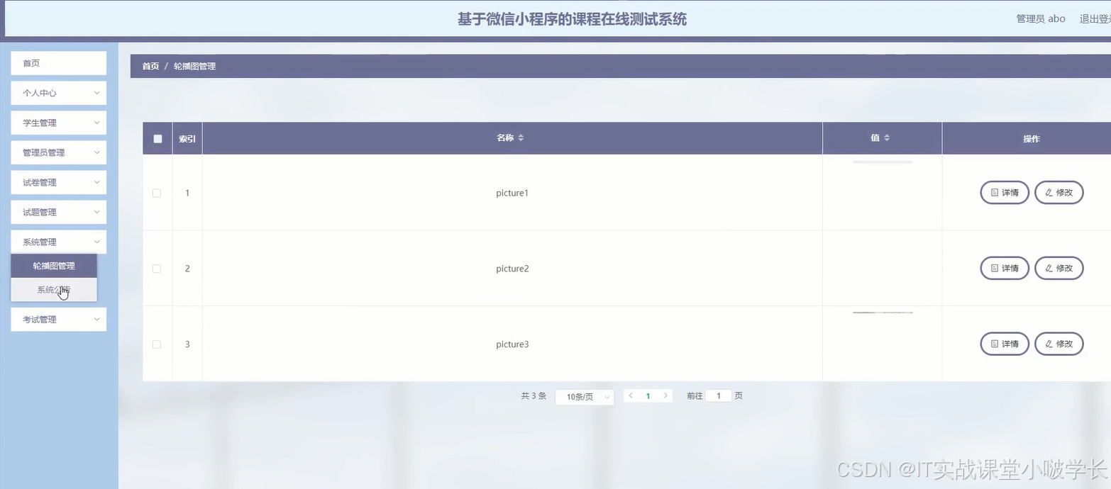Select page 1 in pagination
The image size is (1111, 489).
(648, 396)
